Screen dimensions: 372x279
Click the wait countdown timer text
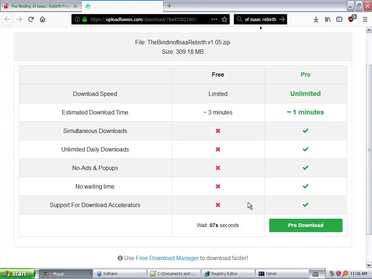pyautogui.click(x=218, y=225)
